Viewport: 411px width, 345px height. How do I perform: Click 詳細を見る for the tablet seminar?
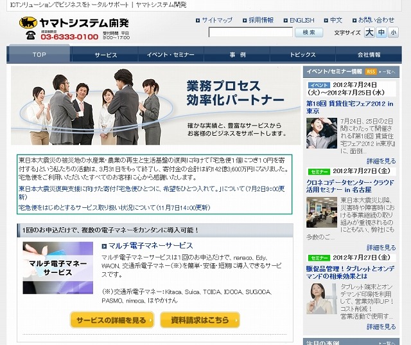[381, 327]
